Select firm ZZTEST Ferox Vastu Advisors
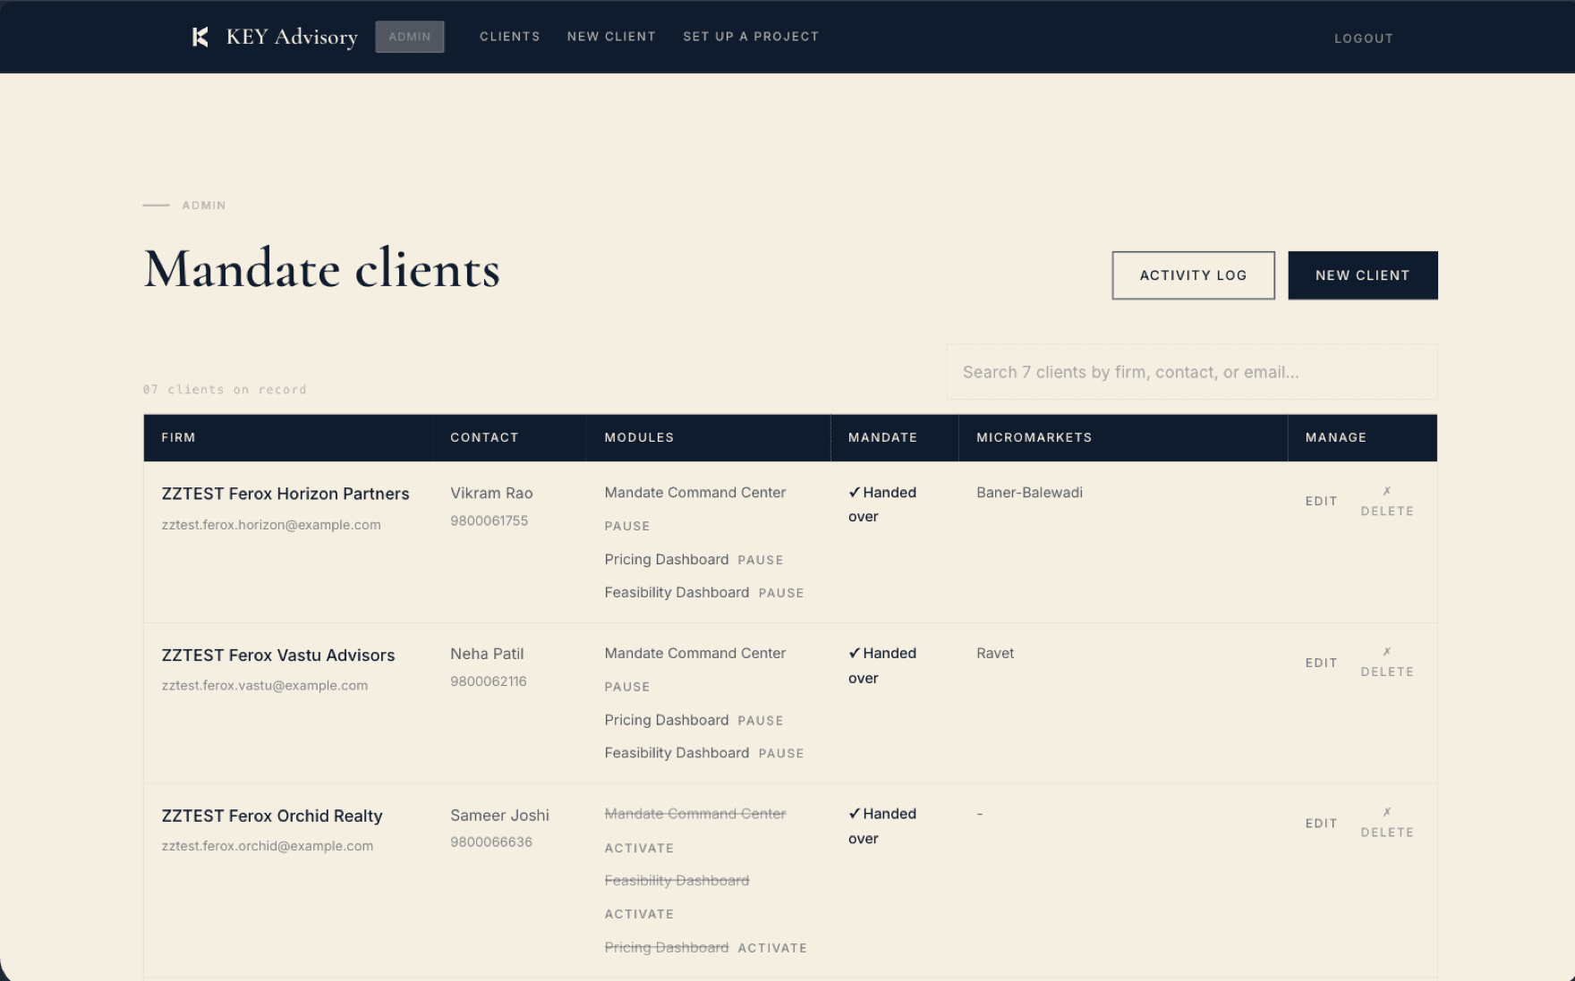This screenshot has width=1575, height=981. [x=278, y=655]
